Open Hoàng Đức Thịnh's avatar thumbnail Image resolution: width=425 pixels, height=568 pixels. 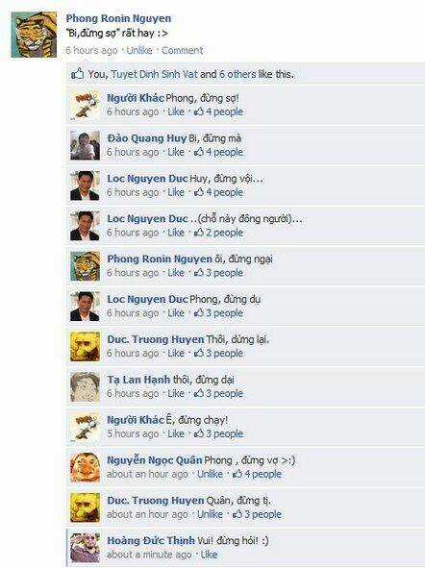tap(86, 548)
